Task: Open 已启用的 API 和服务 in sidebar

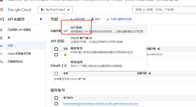Action: click(x=19, y=30)
